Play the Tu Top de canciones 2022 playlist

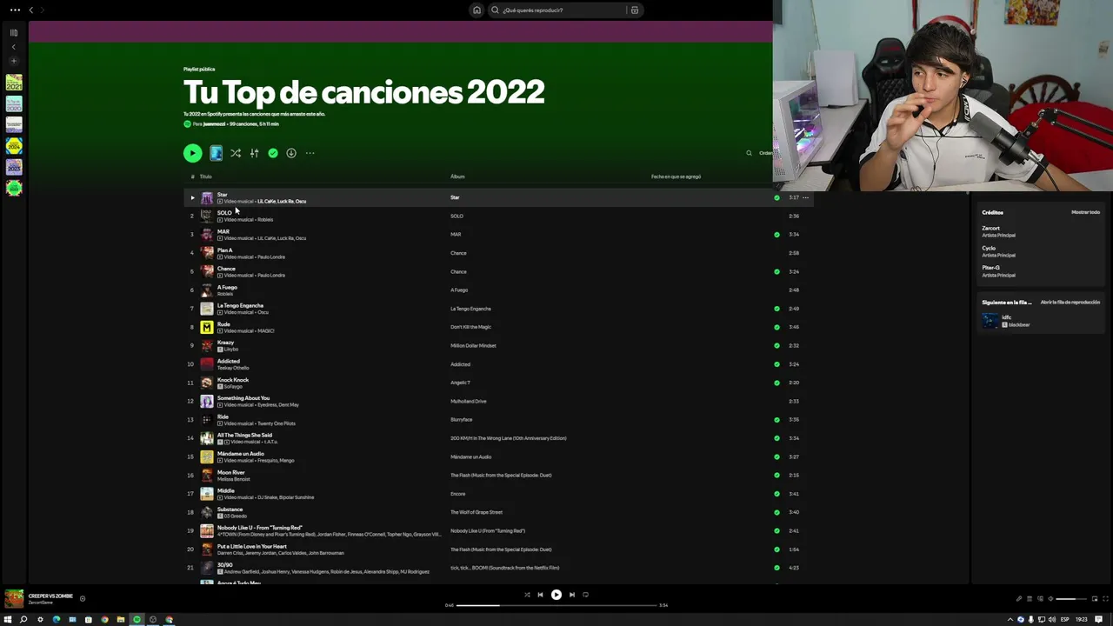pyautogui.click(x=192, y=153)
